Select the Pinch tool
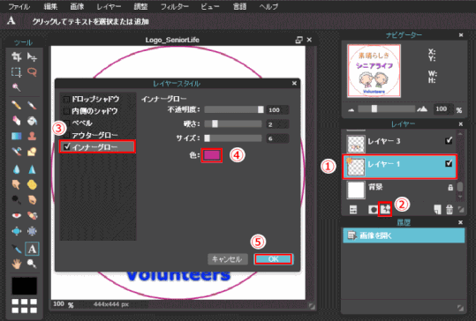Screen dimensions: 476x321 point(32,231)
